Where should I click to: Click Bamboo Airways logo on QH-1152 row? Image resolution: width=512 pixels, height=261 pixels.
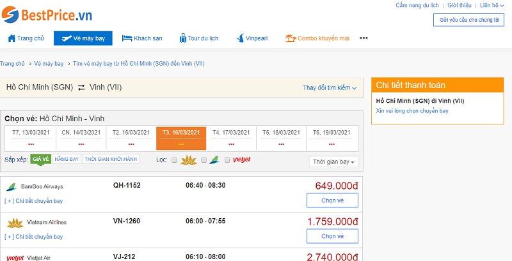11,187
